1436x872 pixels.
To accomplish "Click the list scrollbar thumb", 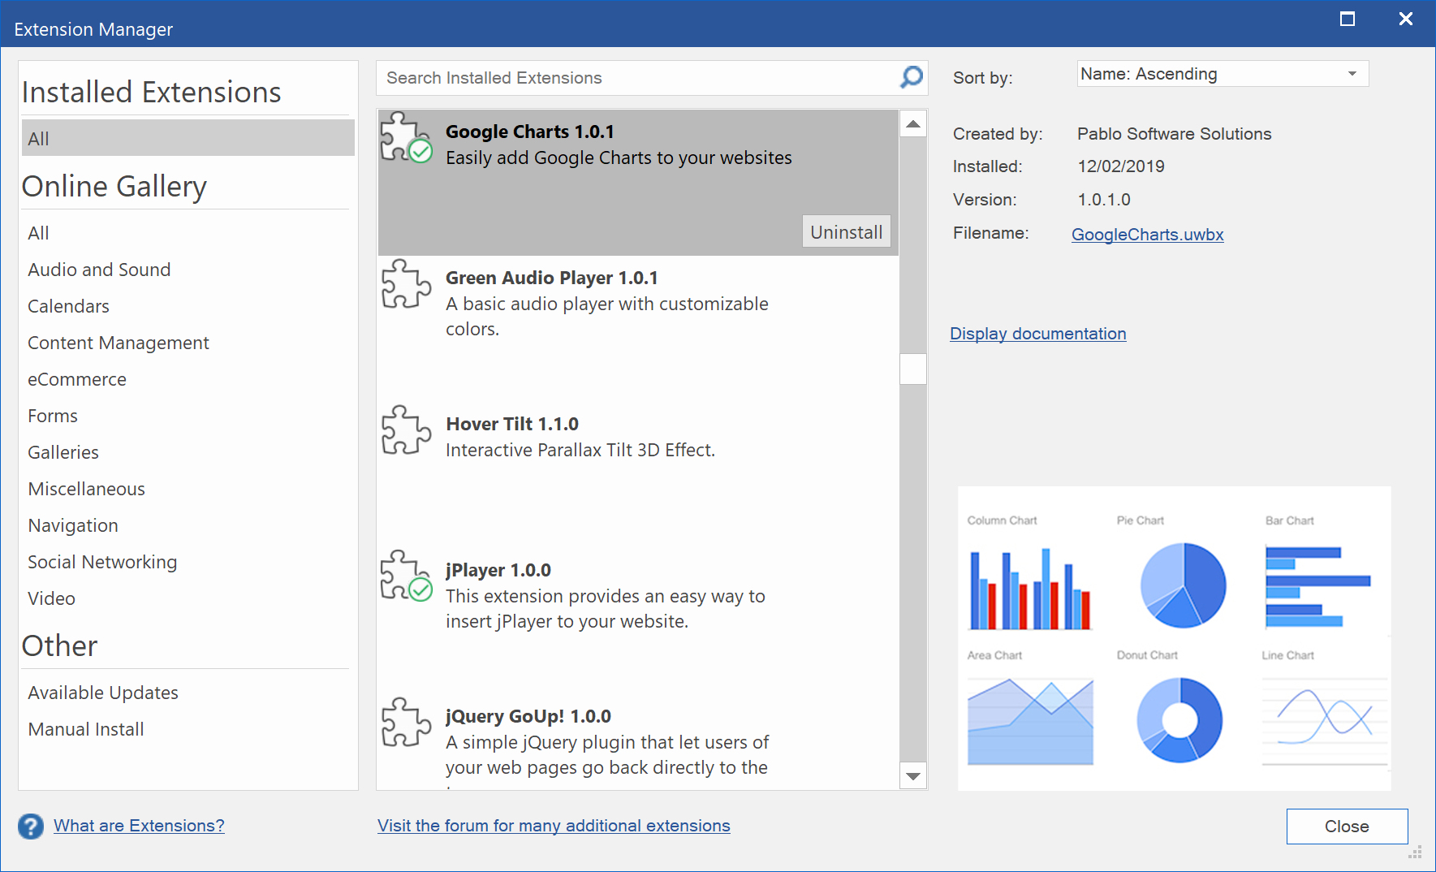I will (x=913, y=369).
